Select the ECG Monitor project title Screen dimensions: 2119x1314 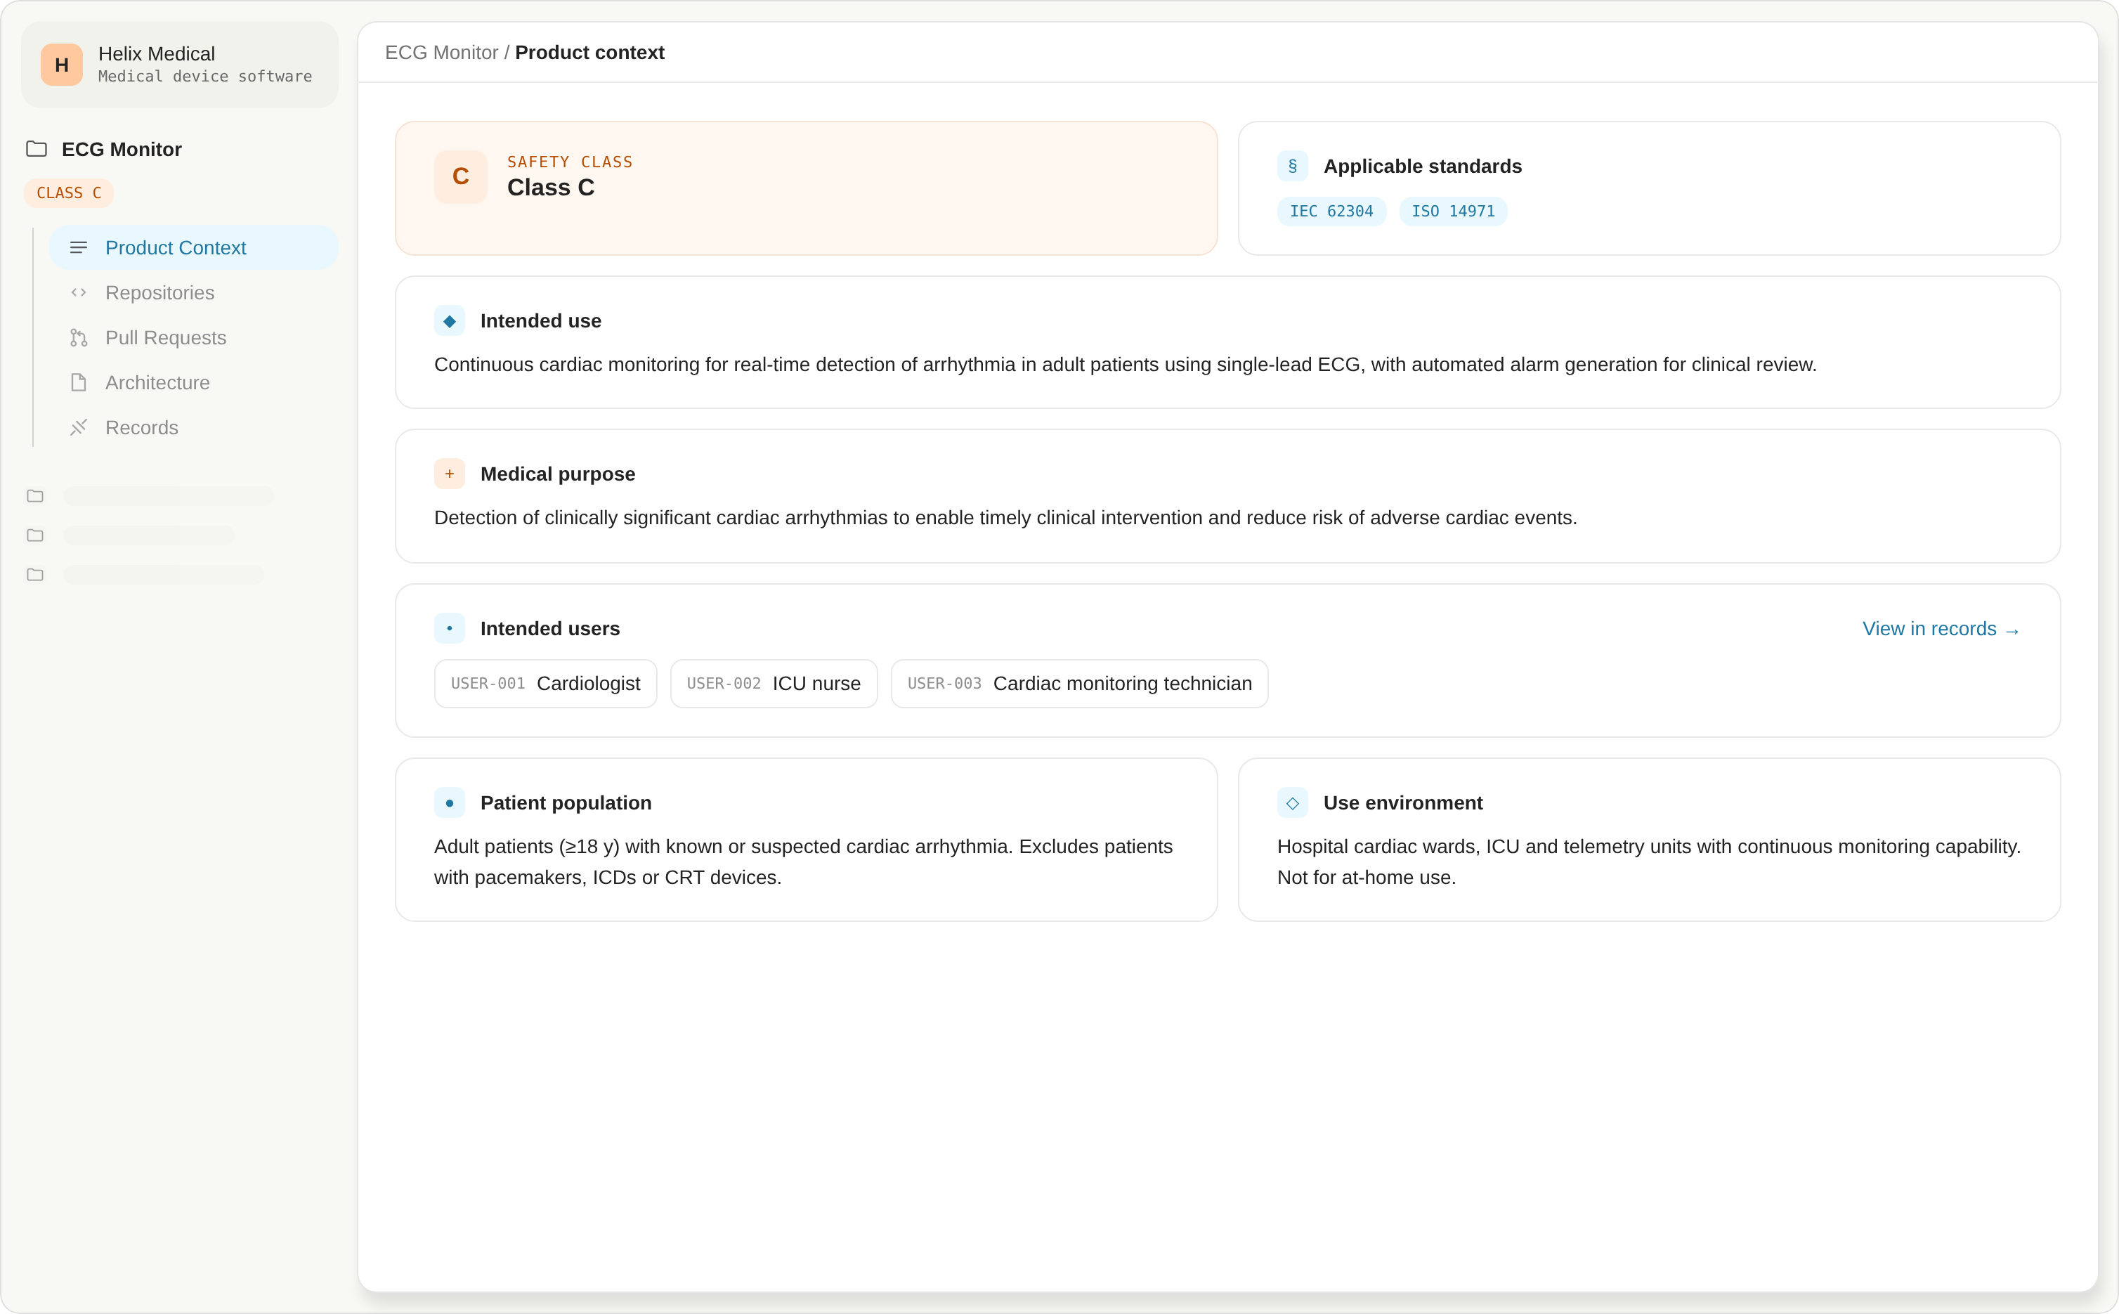tap(122, 150)
